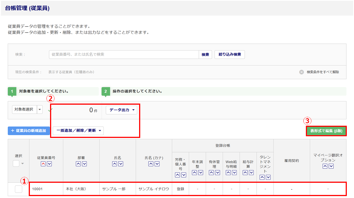The height and width of the screenshot is (198, 354).
Task: Click 従業員の新規追加 button
Action: 29,131
